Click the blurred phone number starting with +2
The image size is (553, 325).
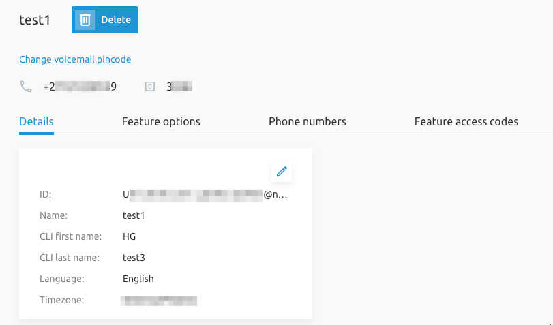pyautogui.click(x=80, y=87)
